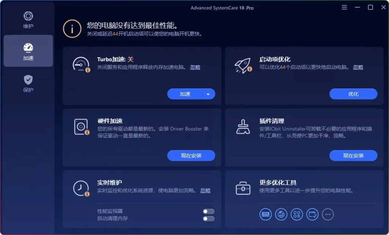Click the 实时维护 clock icon

(x=81, y=188)
